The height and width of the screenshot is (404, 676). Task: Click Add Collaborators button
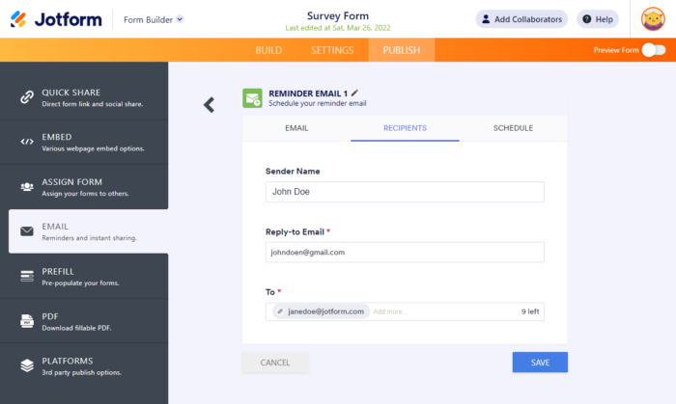[521, 19]
